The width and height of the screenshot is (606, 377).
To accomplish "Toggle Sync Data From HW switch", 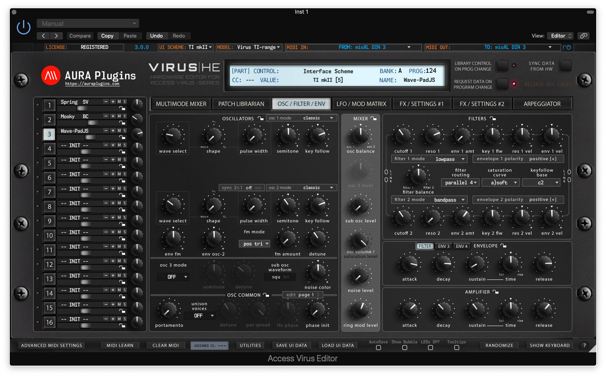I will pos(565,66).
